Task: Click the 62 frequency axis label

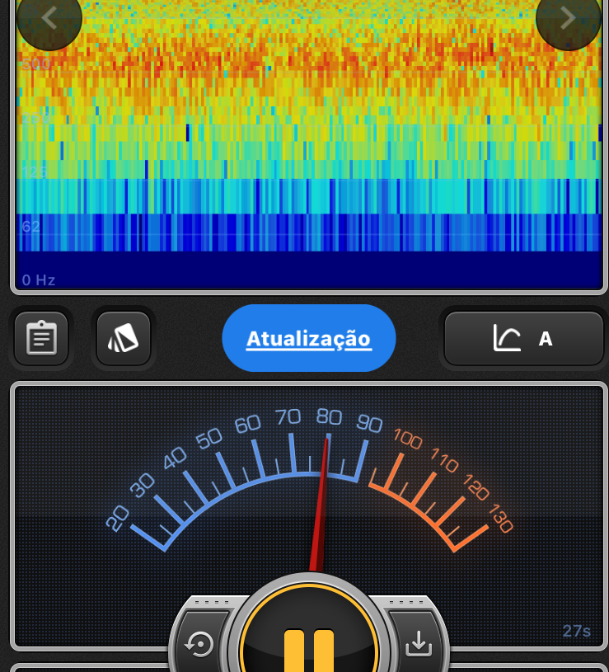Action: point(30,227)
